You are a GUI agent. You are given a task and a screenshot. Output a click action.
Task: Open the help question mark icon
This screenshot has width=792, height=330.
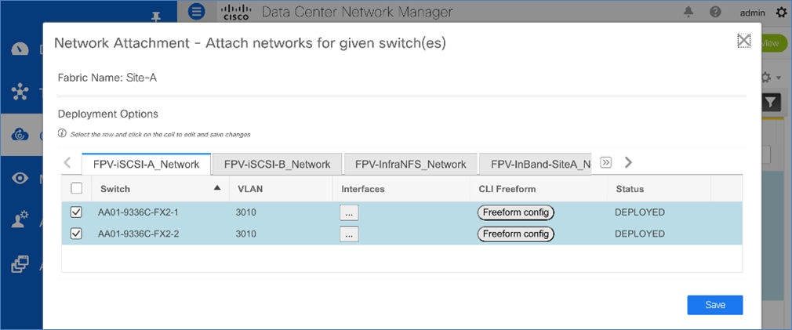click(715, 12)
